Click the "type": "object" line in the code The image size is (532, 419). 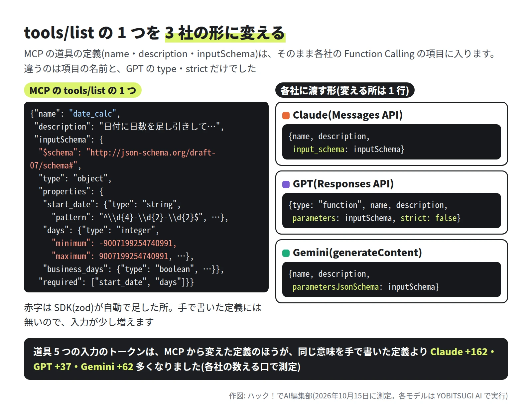tap(75, 178)
